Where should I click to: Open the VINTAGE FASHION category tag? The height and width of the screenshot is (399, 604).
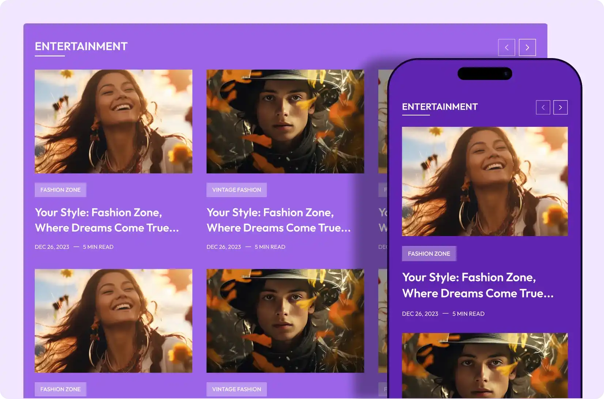click(236, 190)
